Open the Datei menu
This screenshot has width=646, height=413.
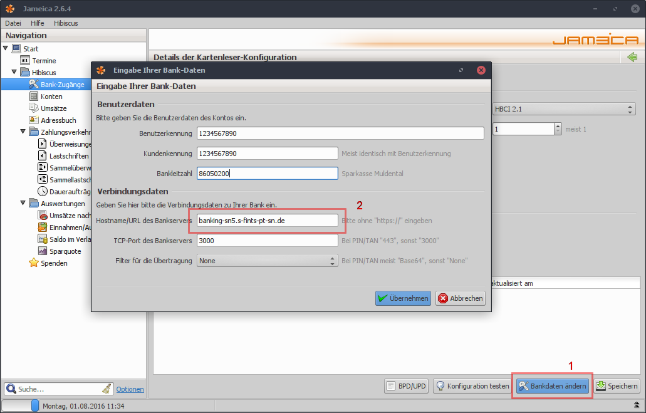pyautogui.click(x=13, y=23)
